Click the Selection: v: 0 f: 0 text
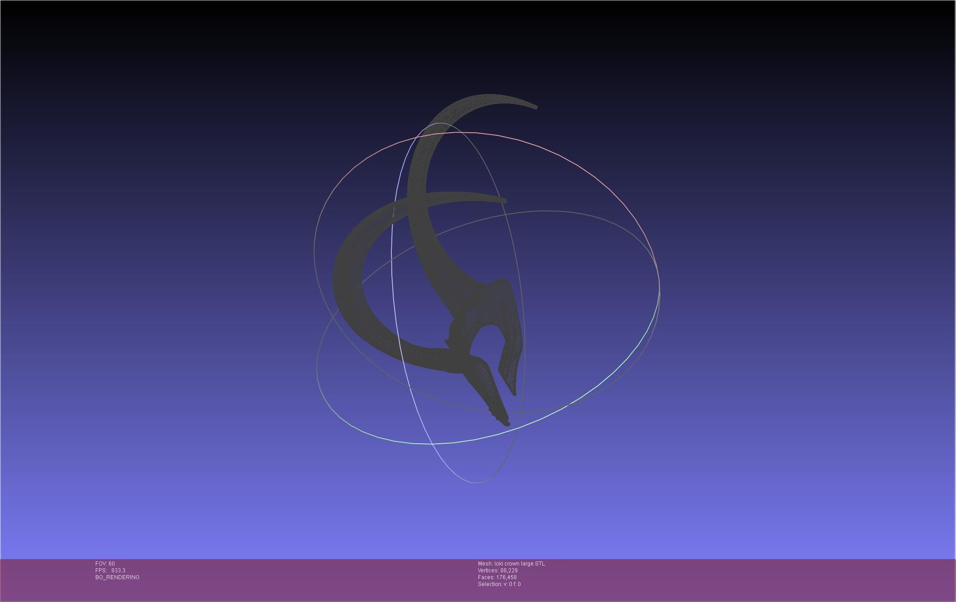 pyautogui.click(x=499, y=584)
